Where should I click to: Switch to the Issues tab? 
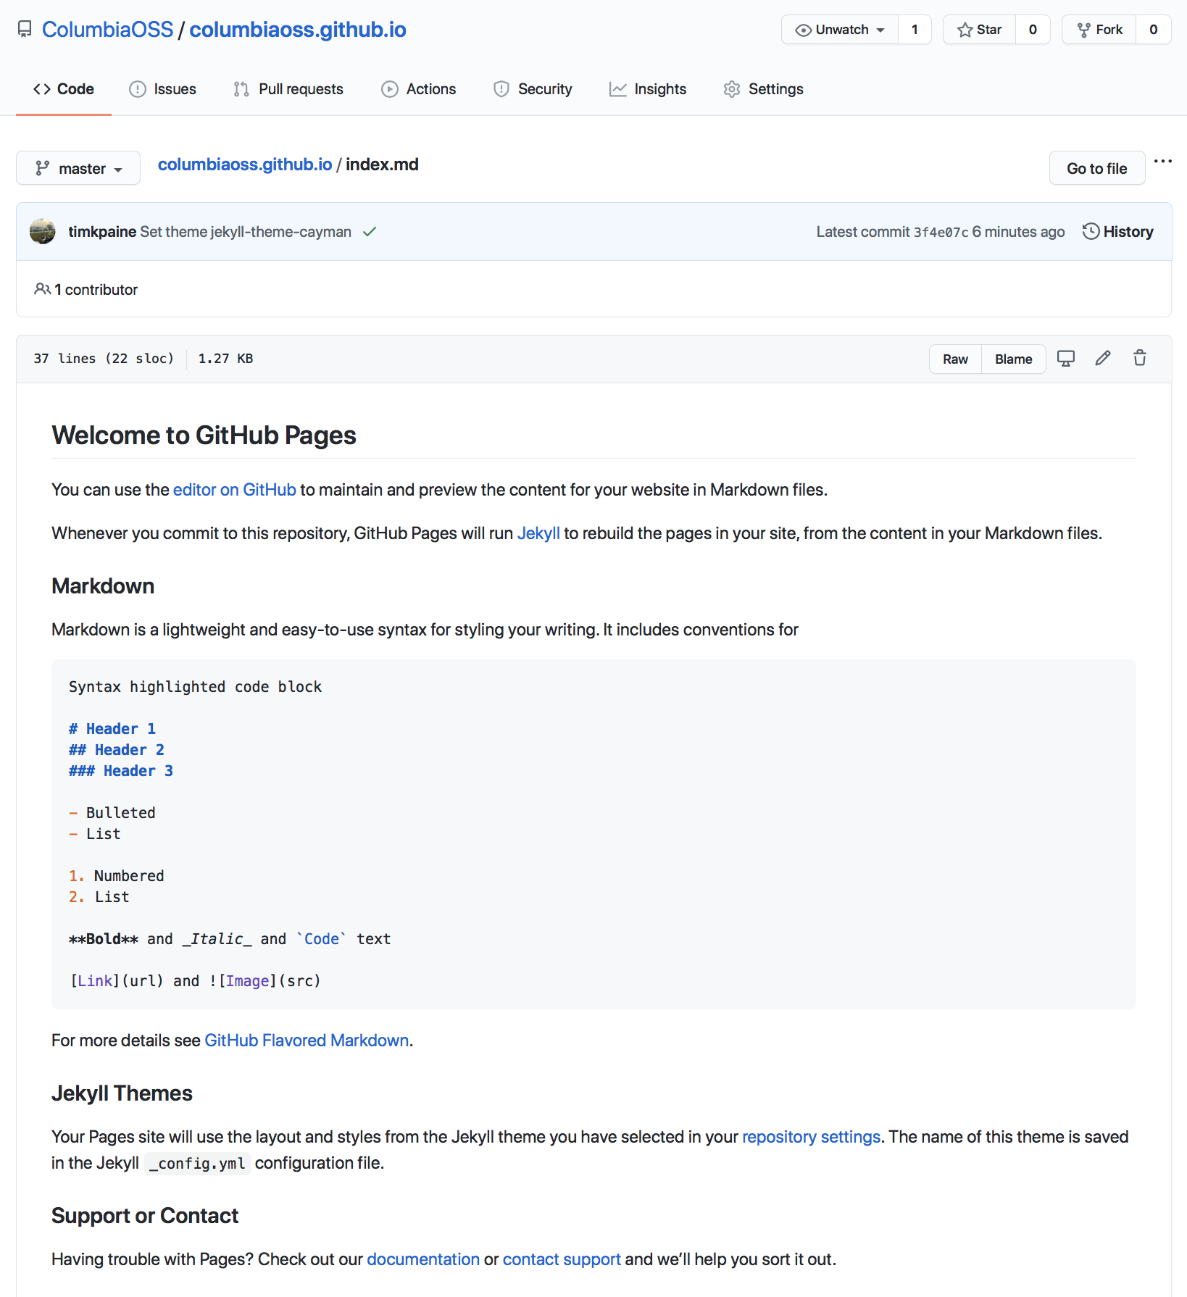tap(162, 89)
